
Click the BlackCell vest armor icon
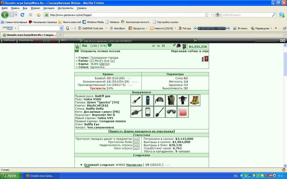point(171,100)
